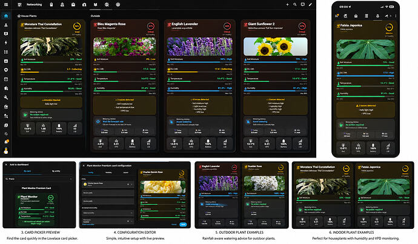
Task: Close the Add to dashboard dialog
Action: click(6, 165)
